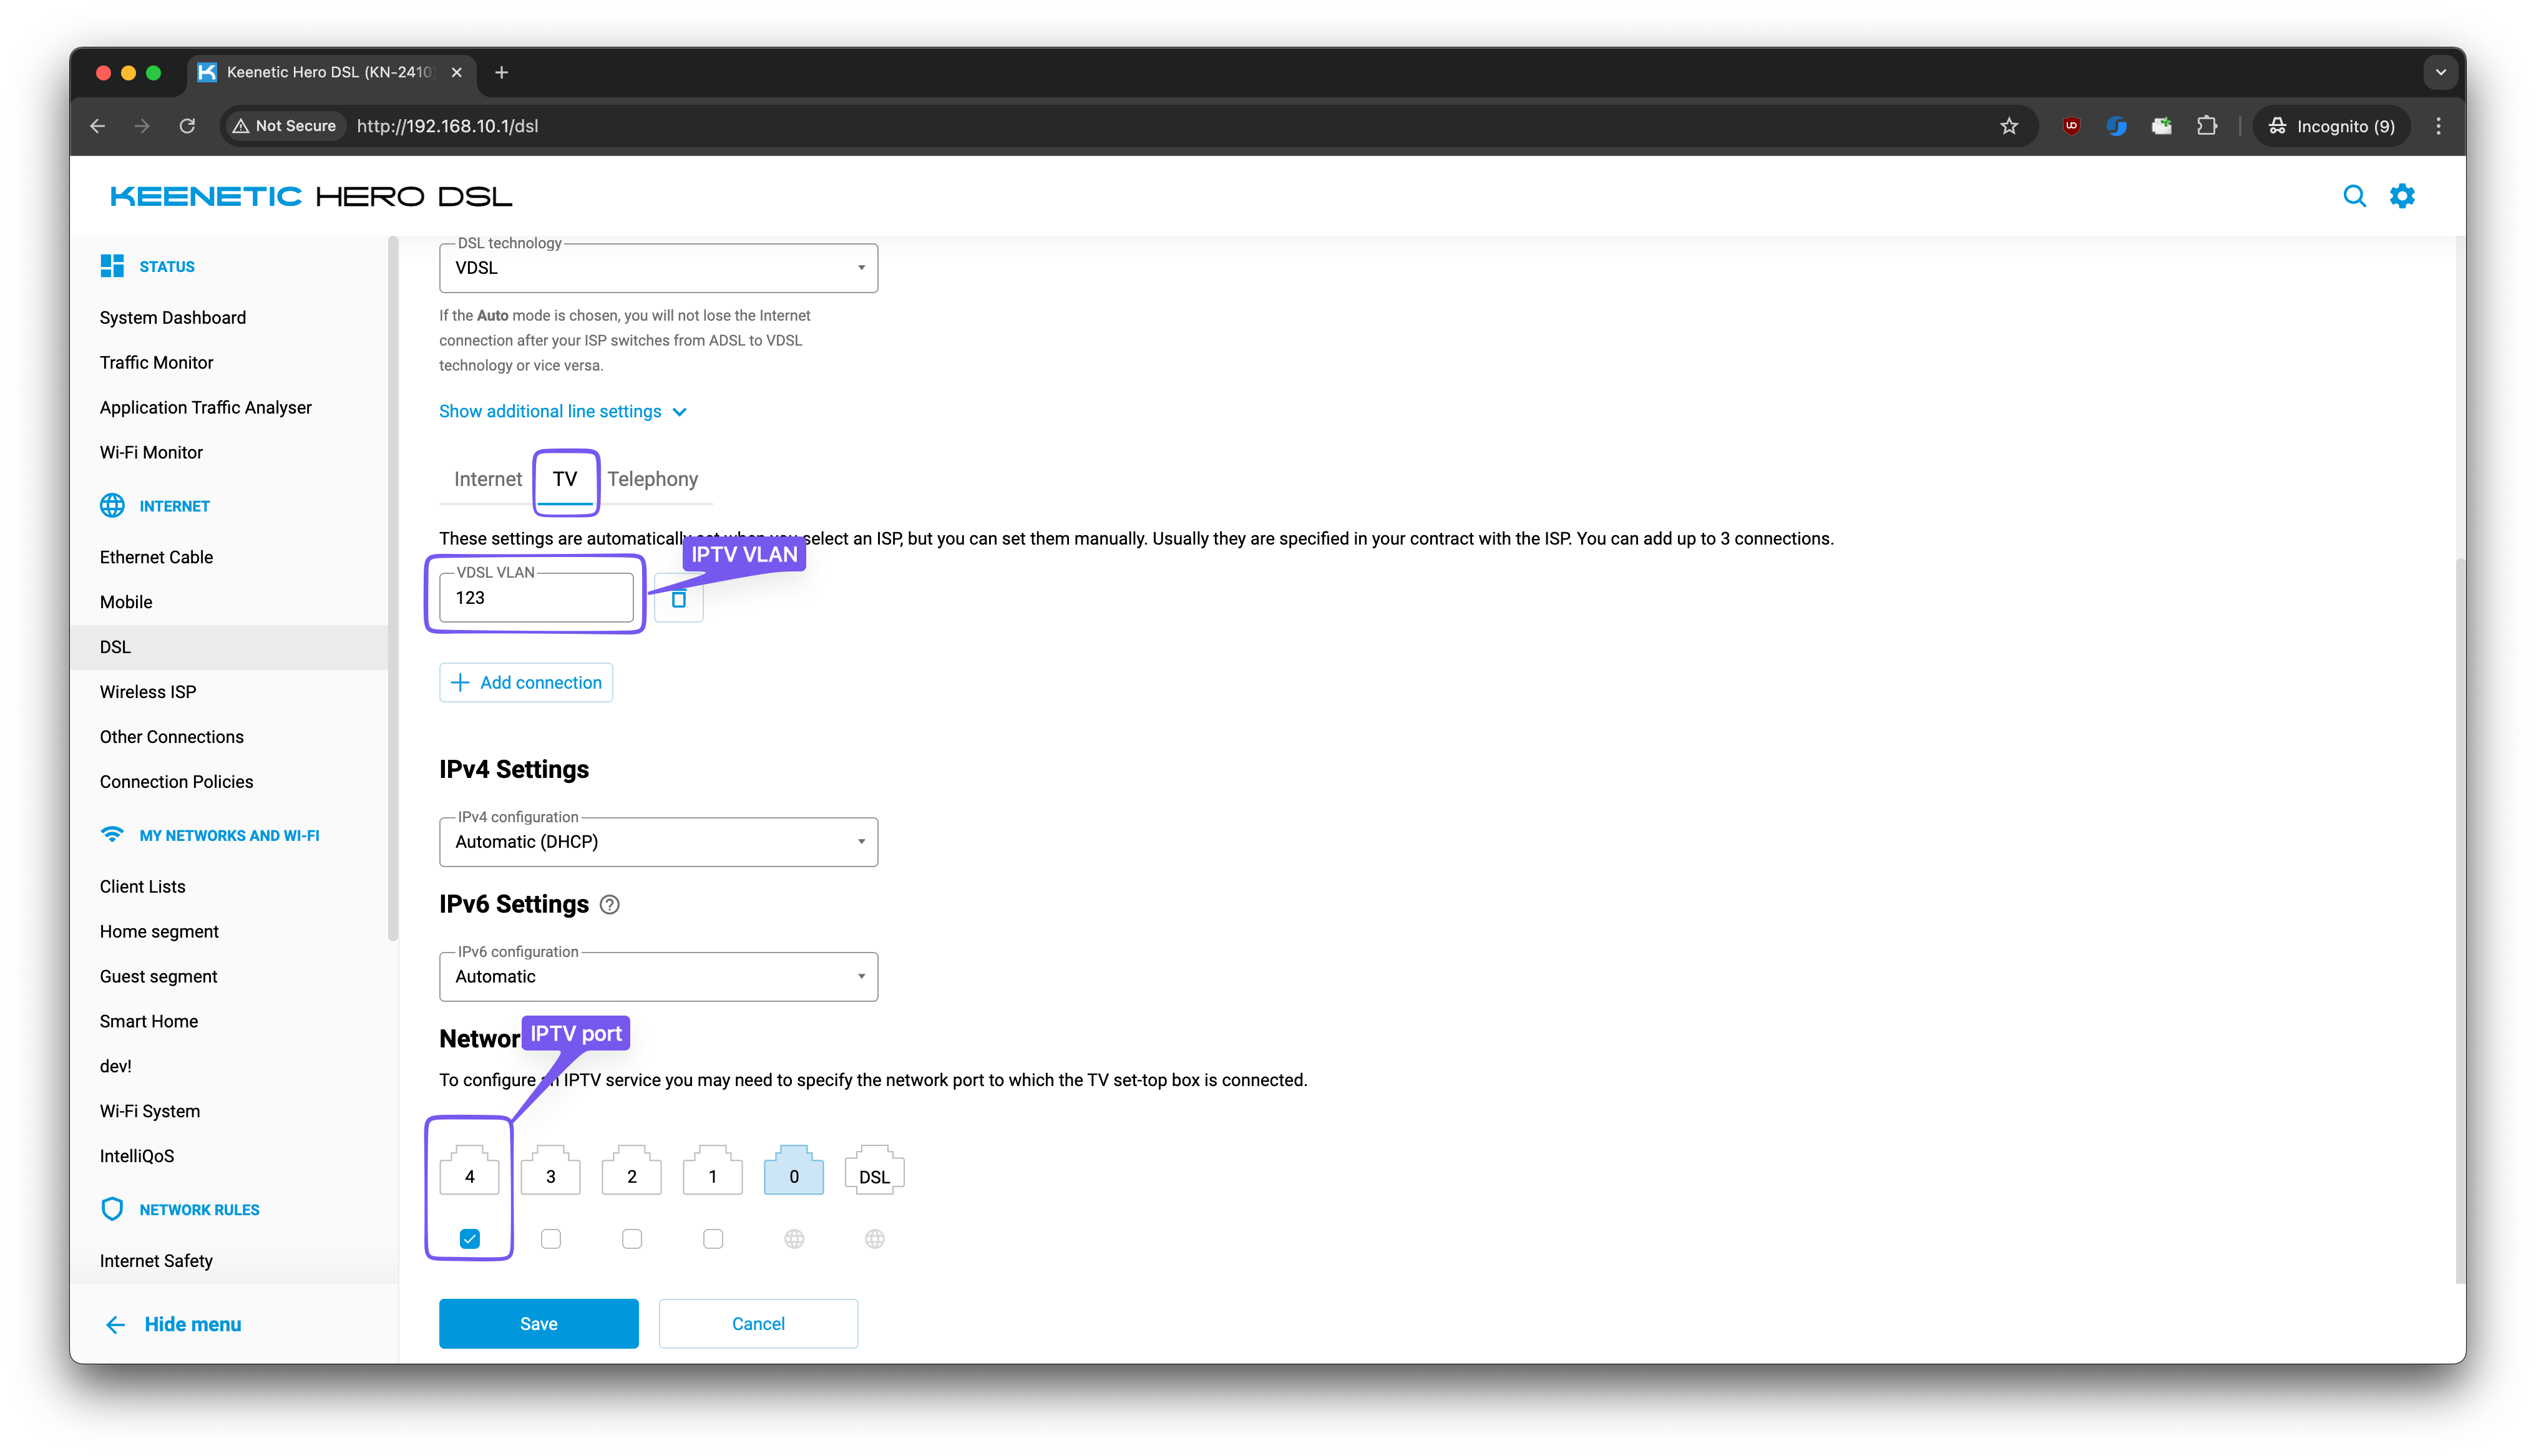Image resolution: width=2536 pixels, height=1456 pixels.
Task: Tick the port 1 checkbox
Action: click(x=712, y=1239)
